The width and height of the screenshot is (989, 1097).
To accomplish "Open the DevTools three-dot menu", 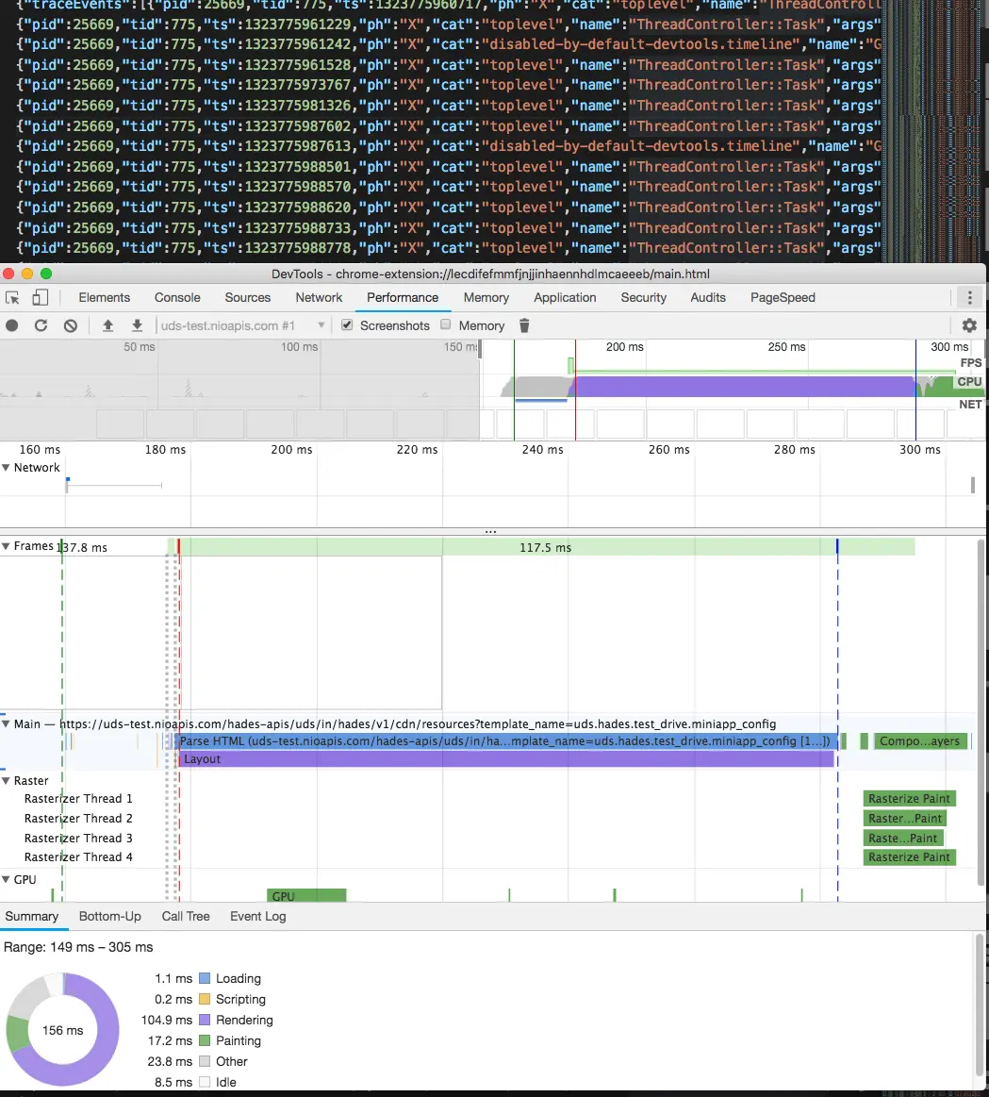I will click(969, 298).
